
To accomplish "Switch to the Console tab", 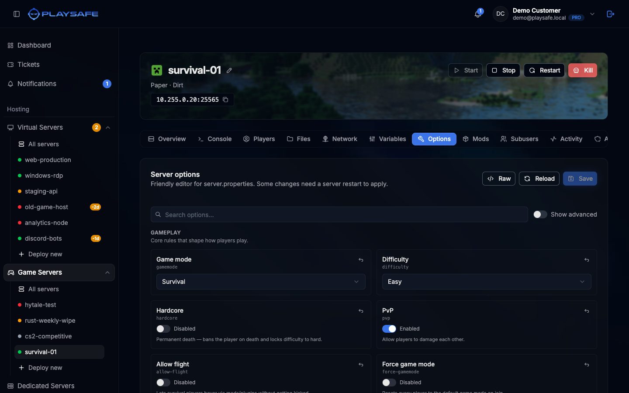I will point(214,139).
